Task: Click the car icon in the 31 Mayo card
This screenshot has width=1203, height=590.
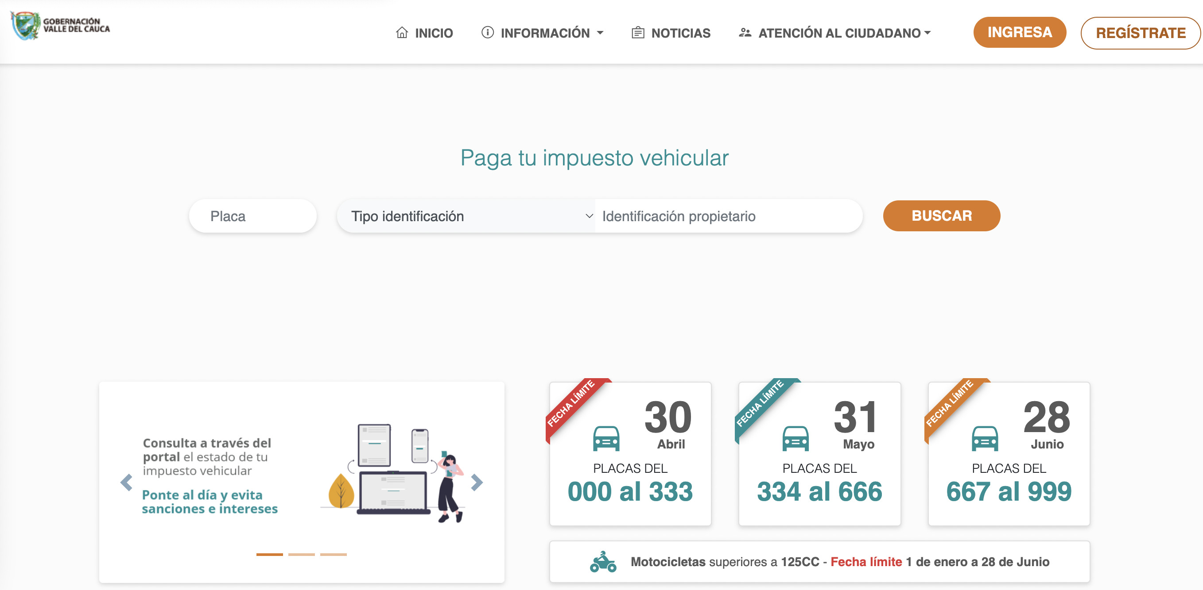Action: coord(796,439)
